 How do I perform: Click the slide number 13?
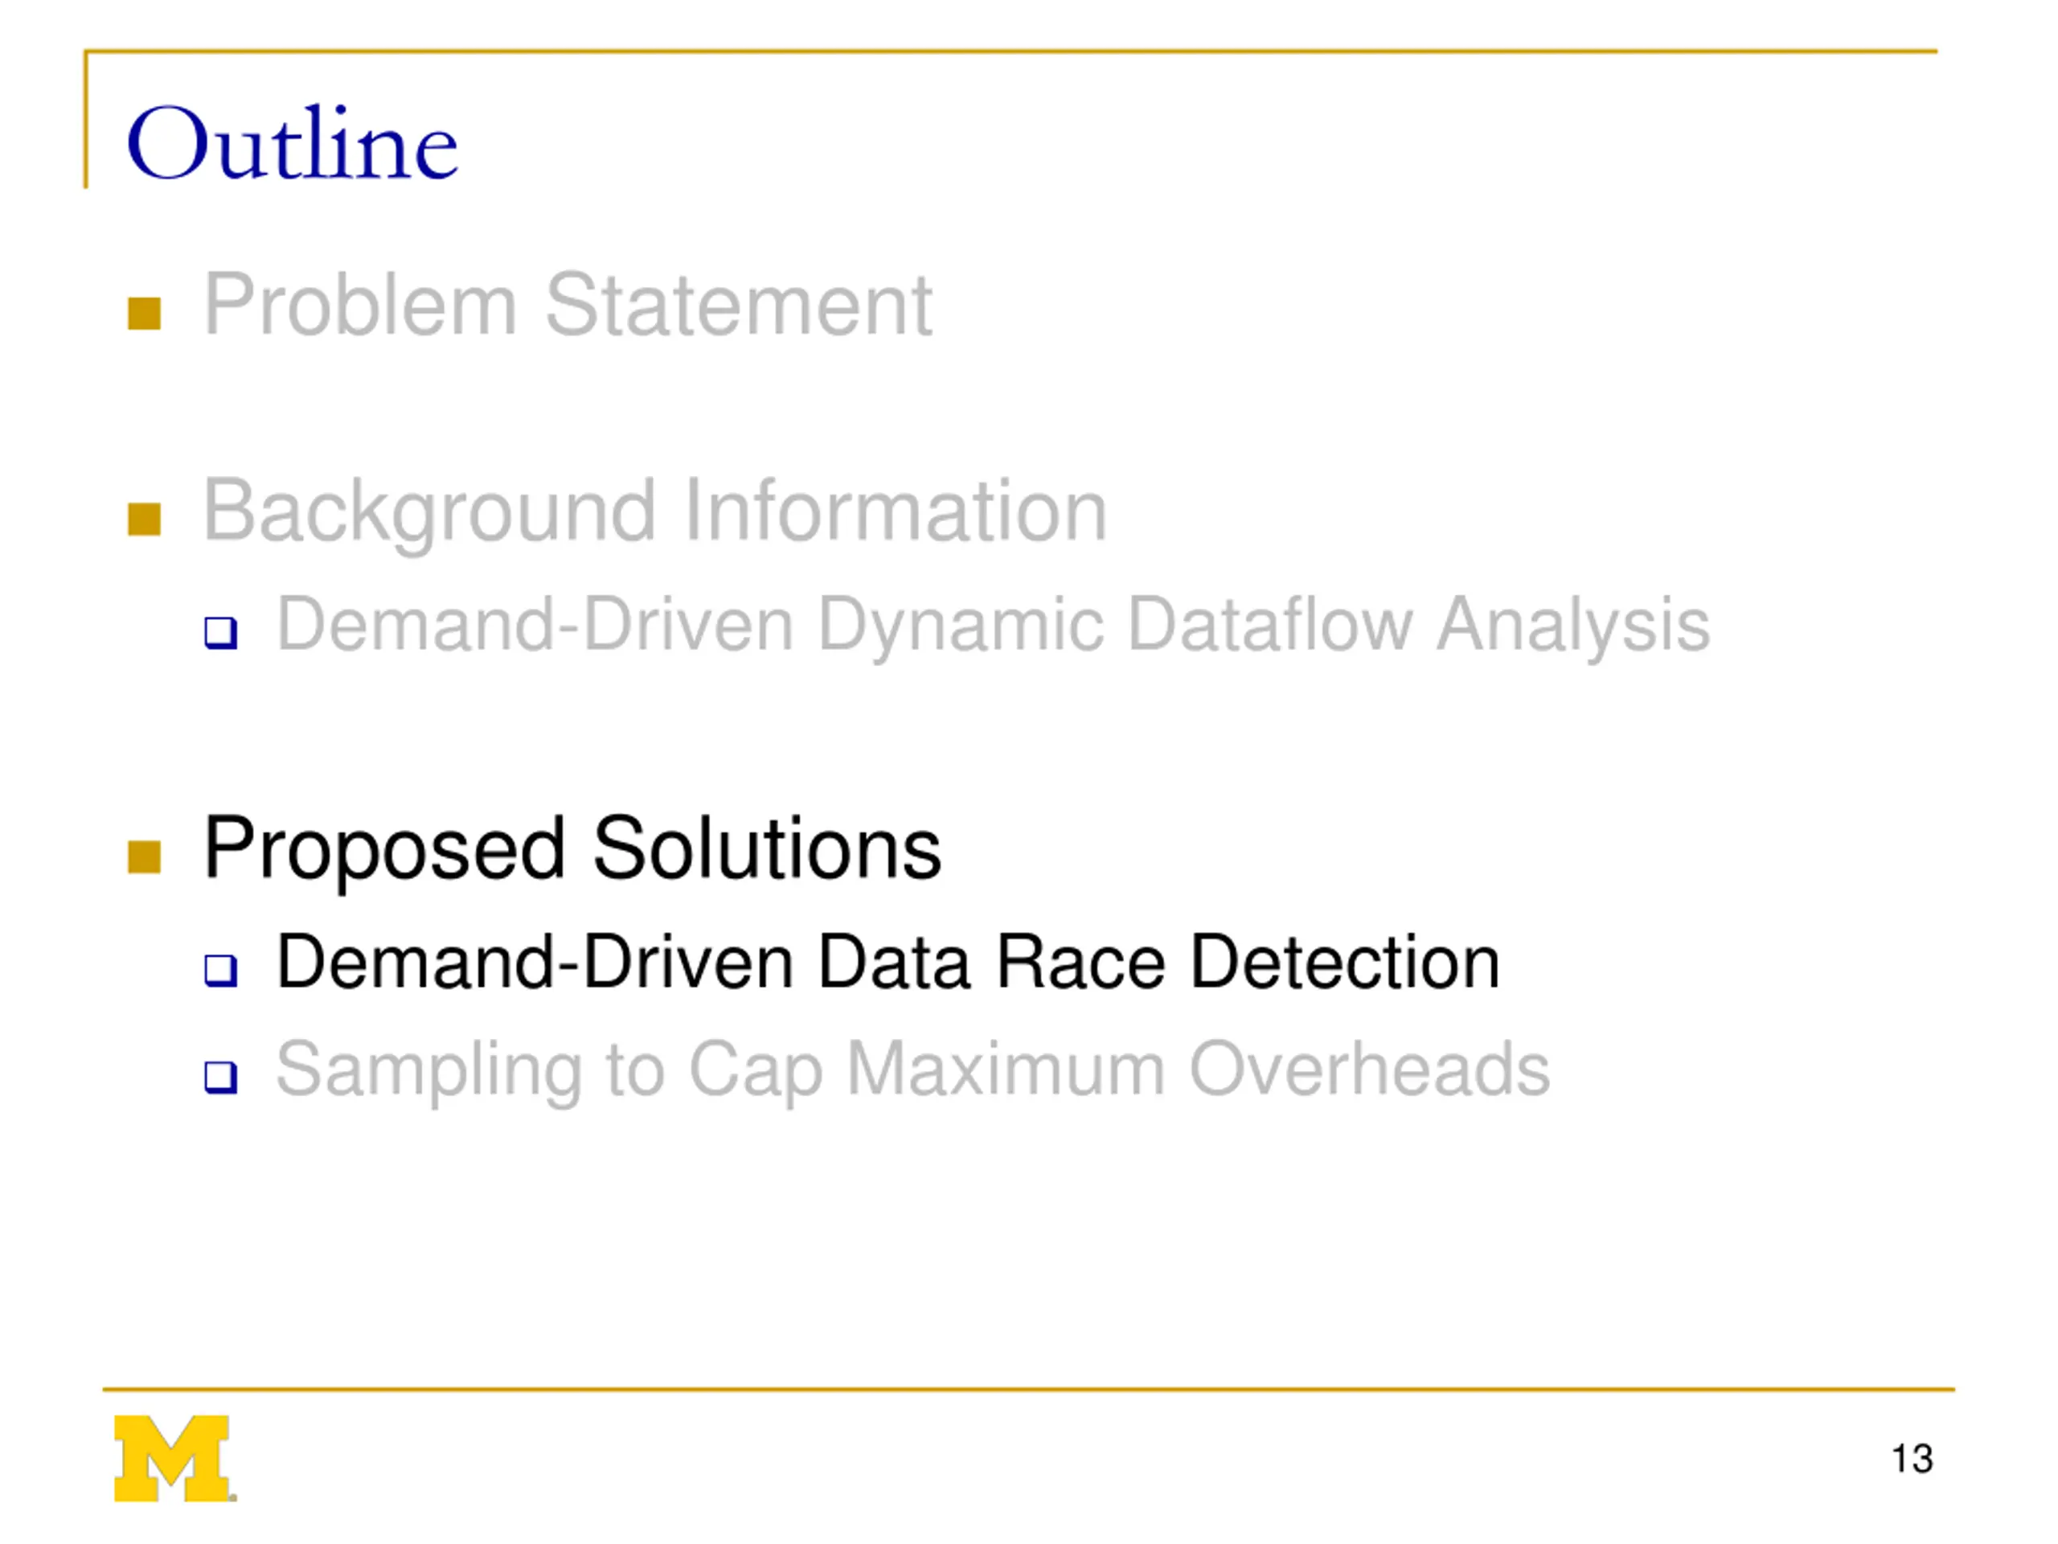[1912, 1459]
